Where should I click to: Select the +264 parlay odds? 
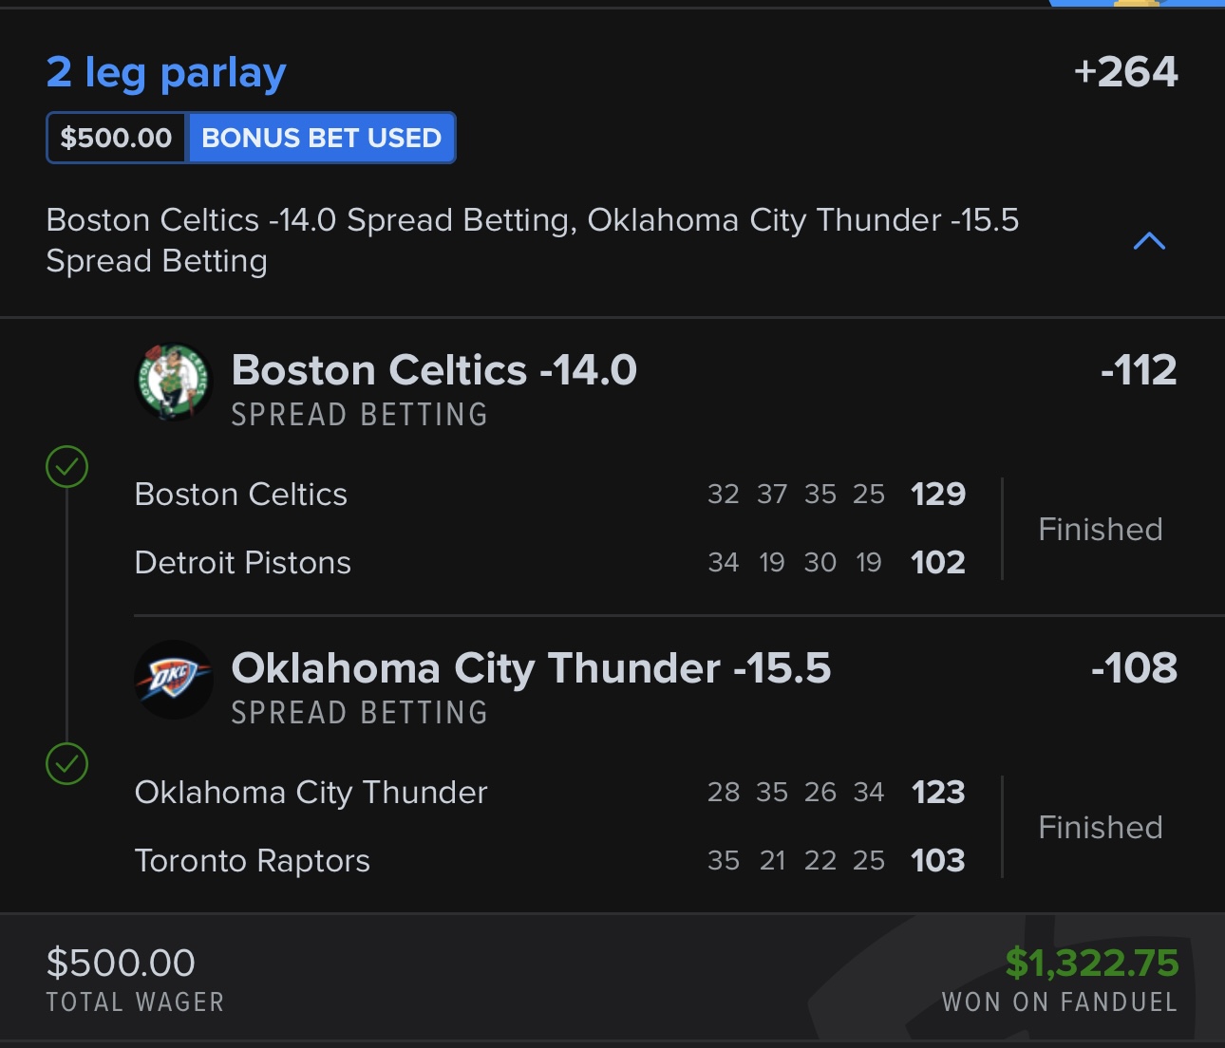click(1125, 72)
